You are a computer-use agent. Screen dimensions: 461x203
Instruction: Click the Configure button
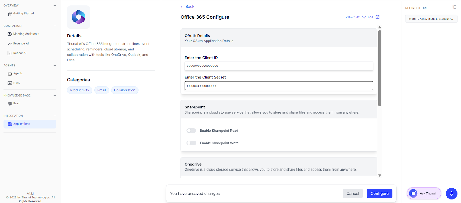coord(379,194)
